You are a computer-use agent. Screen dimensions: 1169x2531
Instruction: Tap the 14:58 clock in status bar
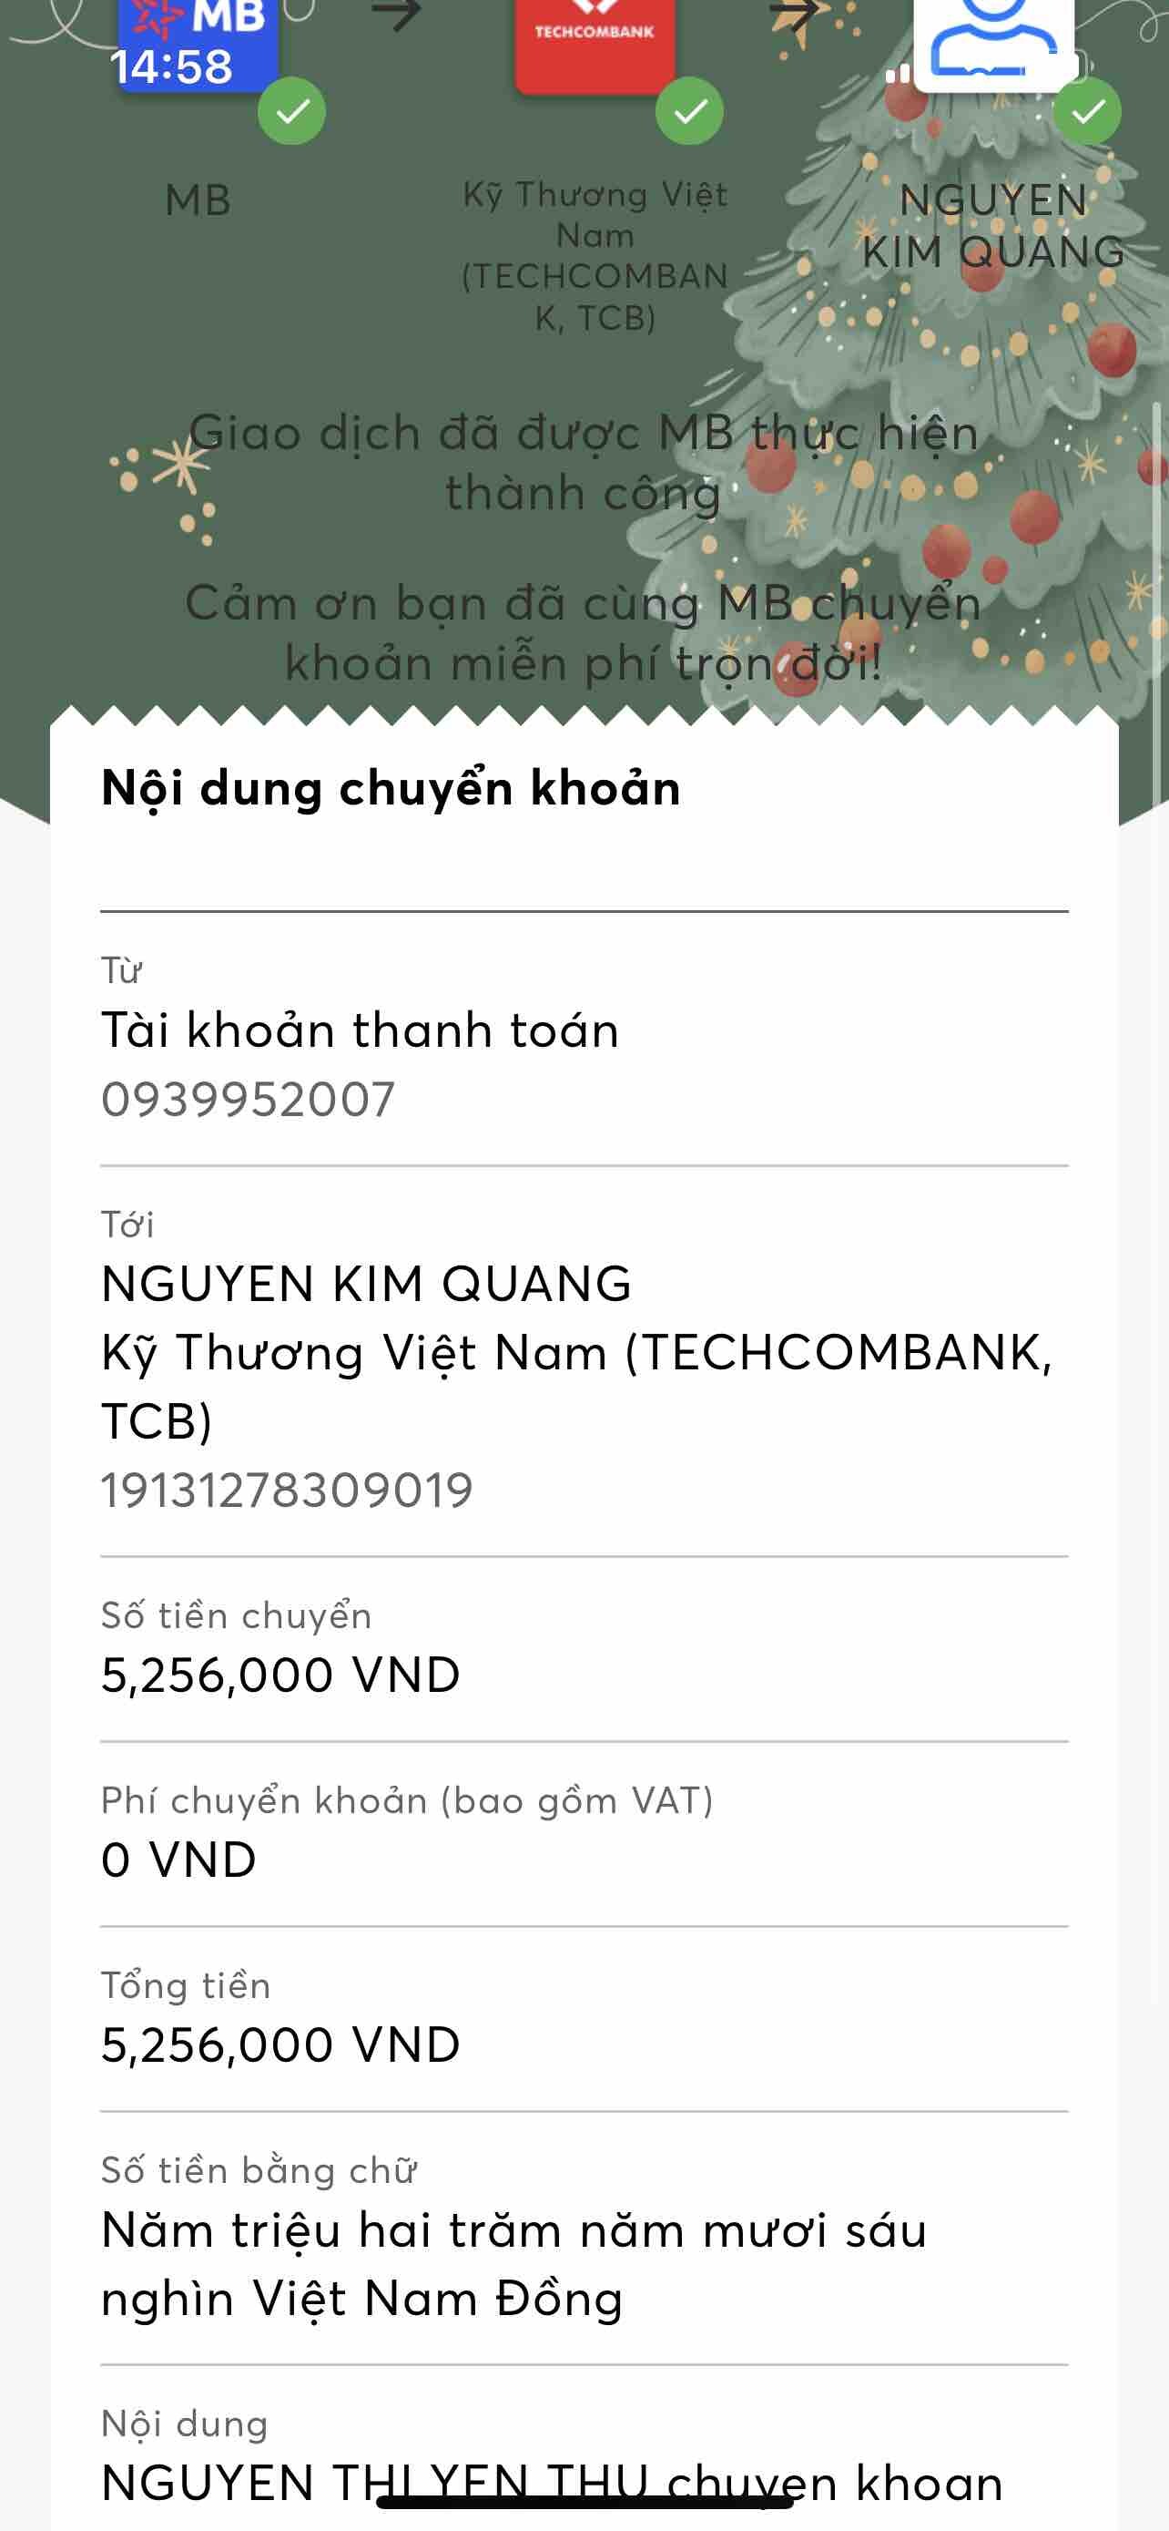pyautogui.click(x=172, y=67)
